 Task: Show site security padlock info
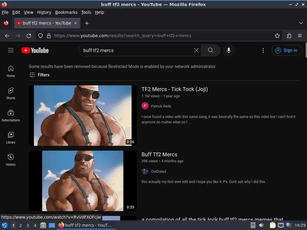pyautogui.click(x=49, y=36)
